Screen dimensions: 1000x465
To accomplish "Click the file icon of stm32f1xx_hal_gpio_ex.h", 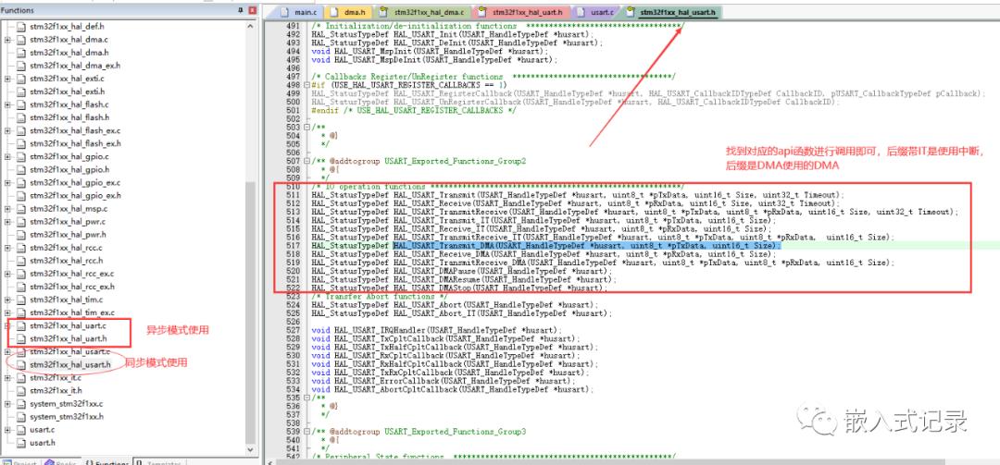I will pos(21,196).
